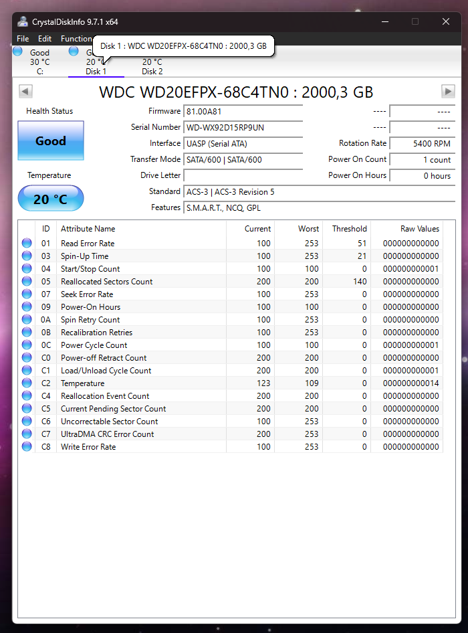Screen dimensions: 468x633
Task: Click status orb for Write Error Rate
Action: pos(27,446)
